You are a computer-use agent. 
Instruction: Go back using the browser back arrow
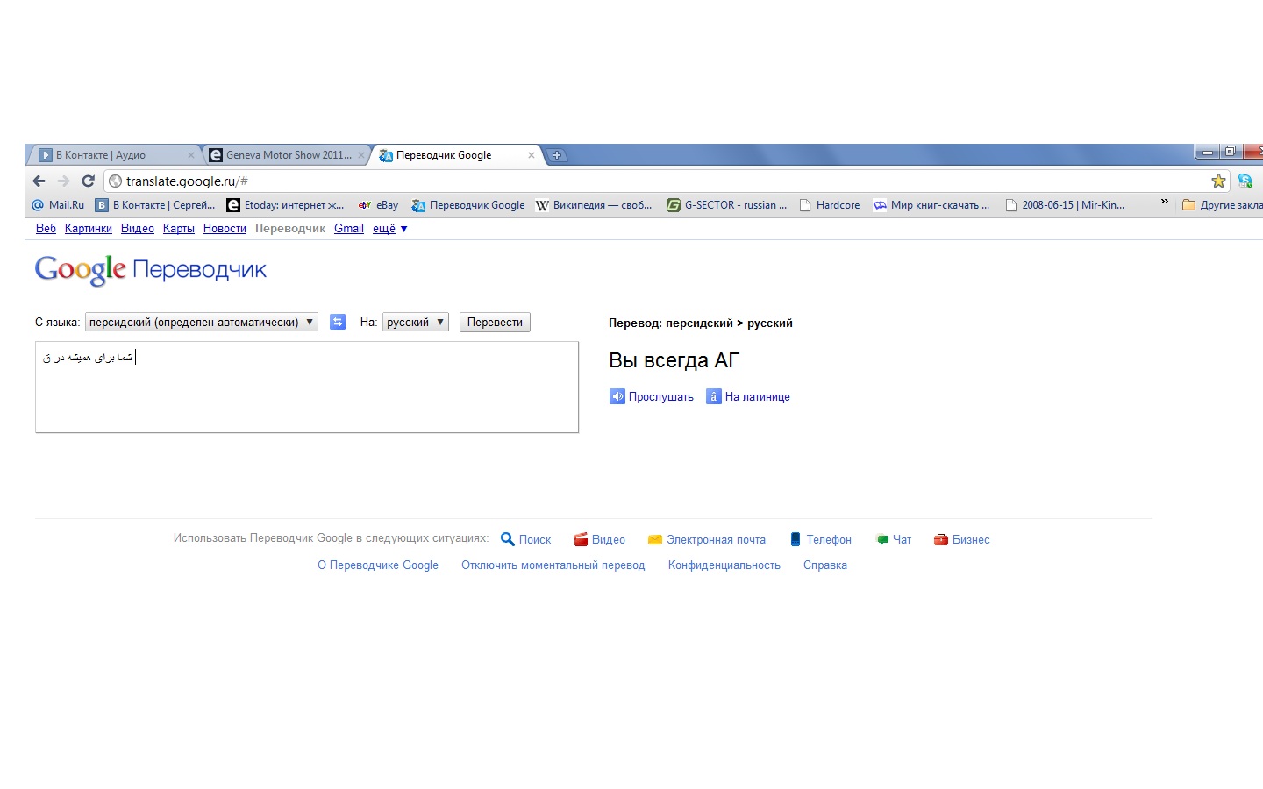[x=39, y=181]
